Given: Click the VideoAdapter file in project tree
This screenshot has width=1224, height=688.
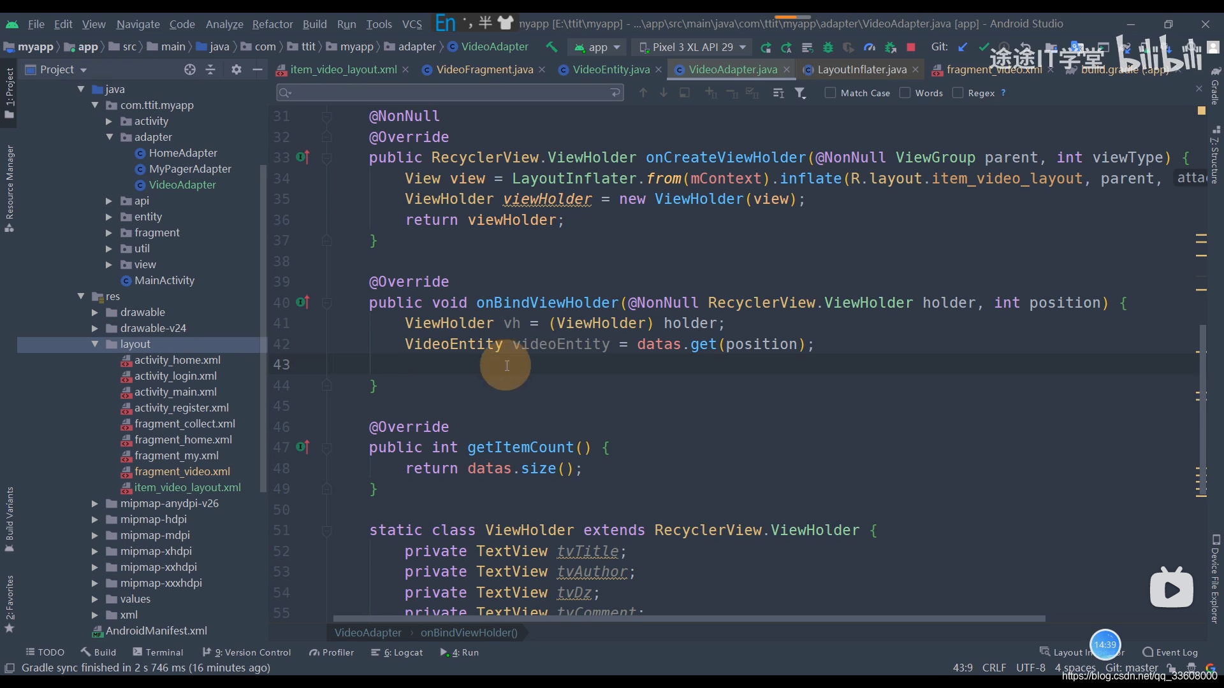Looking at the screenshot, I should [x=182, y=185].
